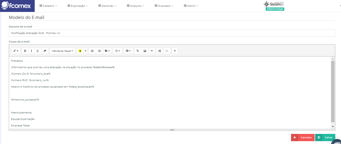Click the scrollbar up arrow in editor
This screenshot has height=144, width=341.
[x=333, y=59]
